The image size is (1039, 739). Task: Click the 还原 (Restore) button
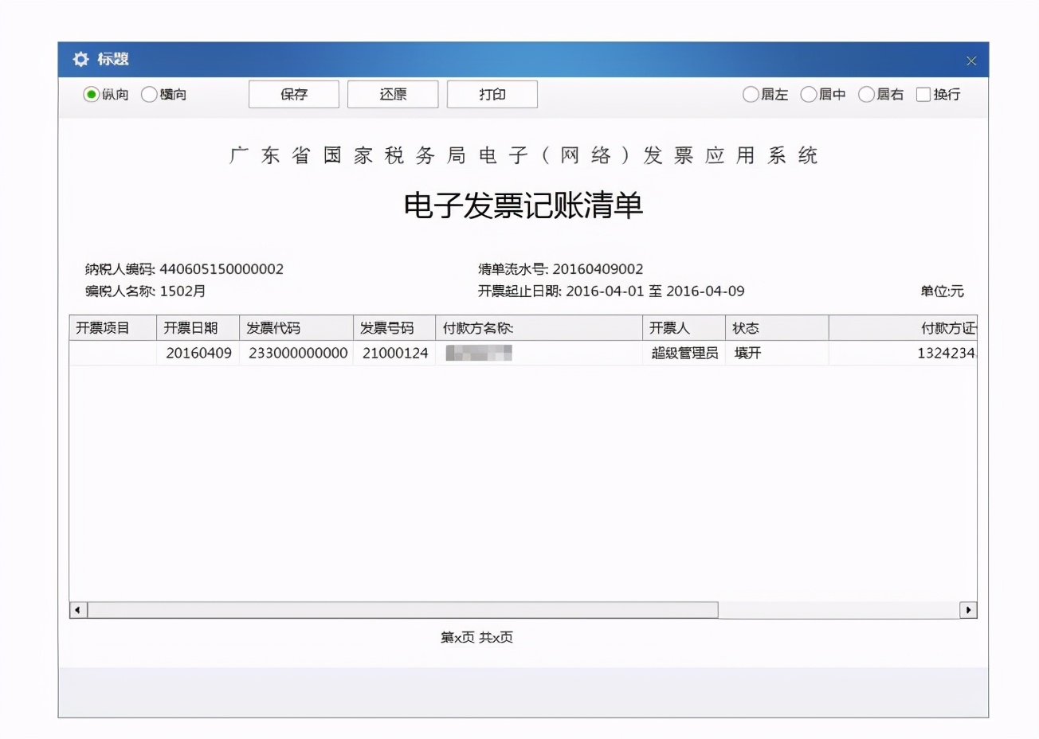pos(393,94)
